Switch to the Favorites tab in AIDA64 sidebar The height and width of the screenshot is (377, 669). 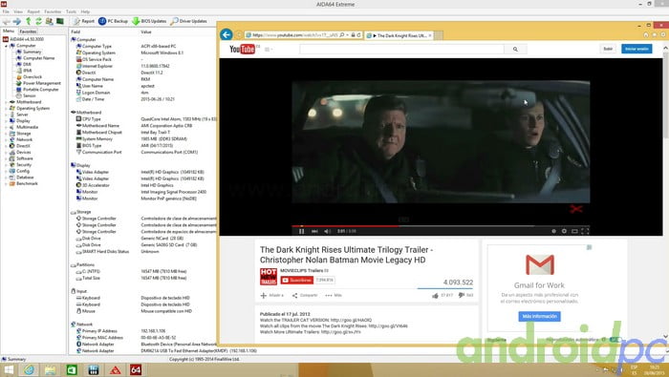(28, 31)
